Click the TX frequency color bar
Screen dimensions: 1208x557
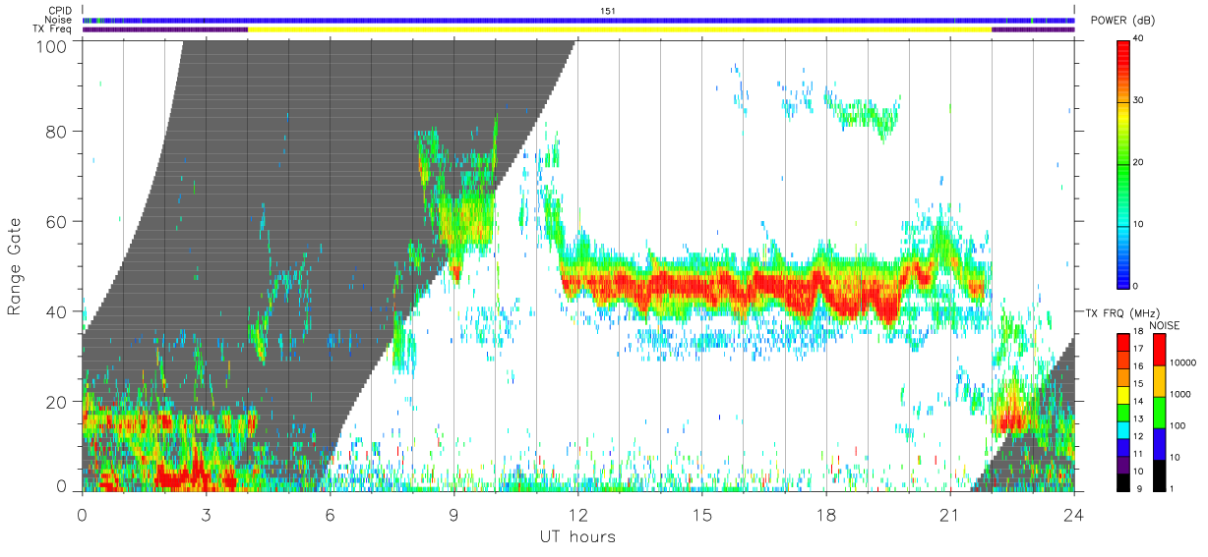tap(1122, 411)
